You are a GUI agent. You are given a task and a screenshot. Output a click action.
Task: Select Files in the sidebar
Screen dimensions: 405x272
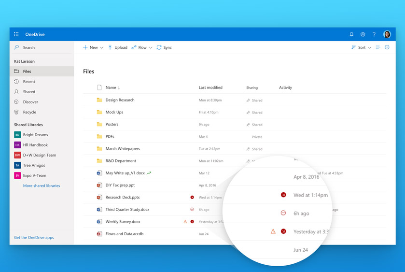coord(42,72)
